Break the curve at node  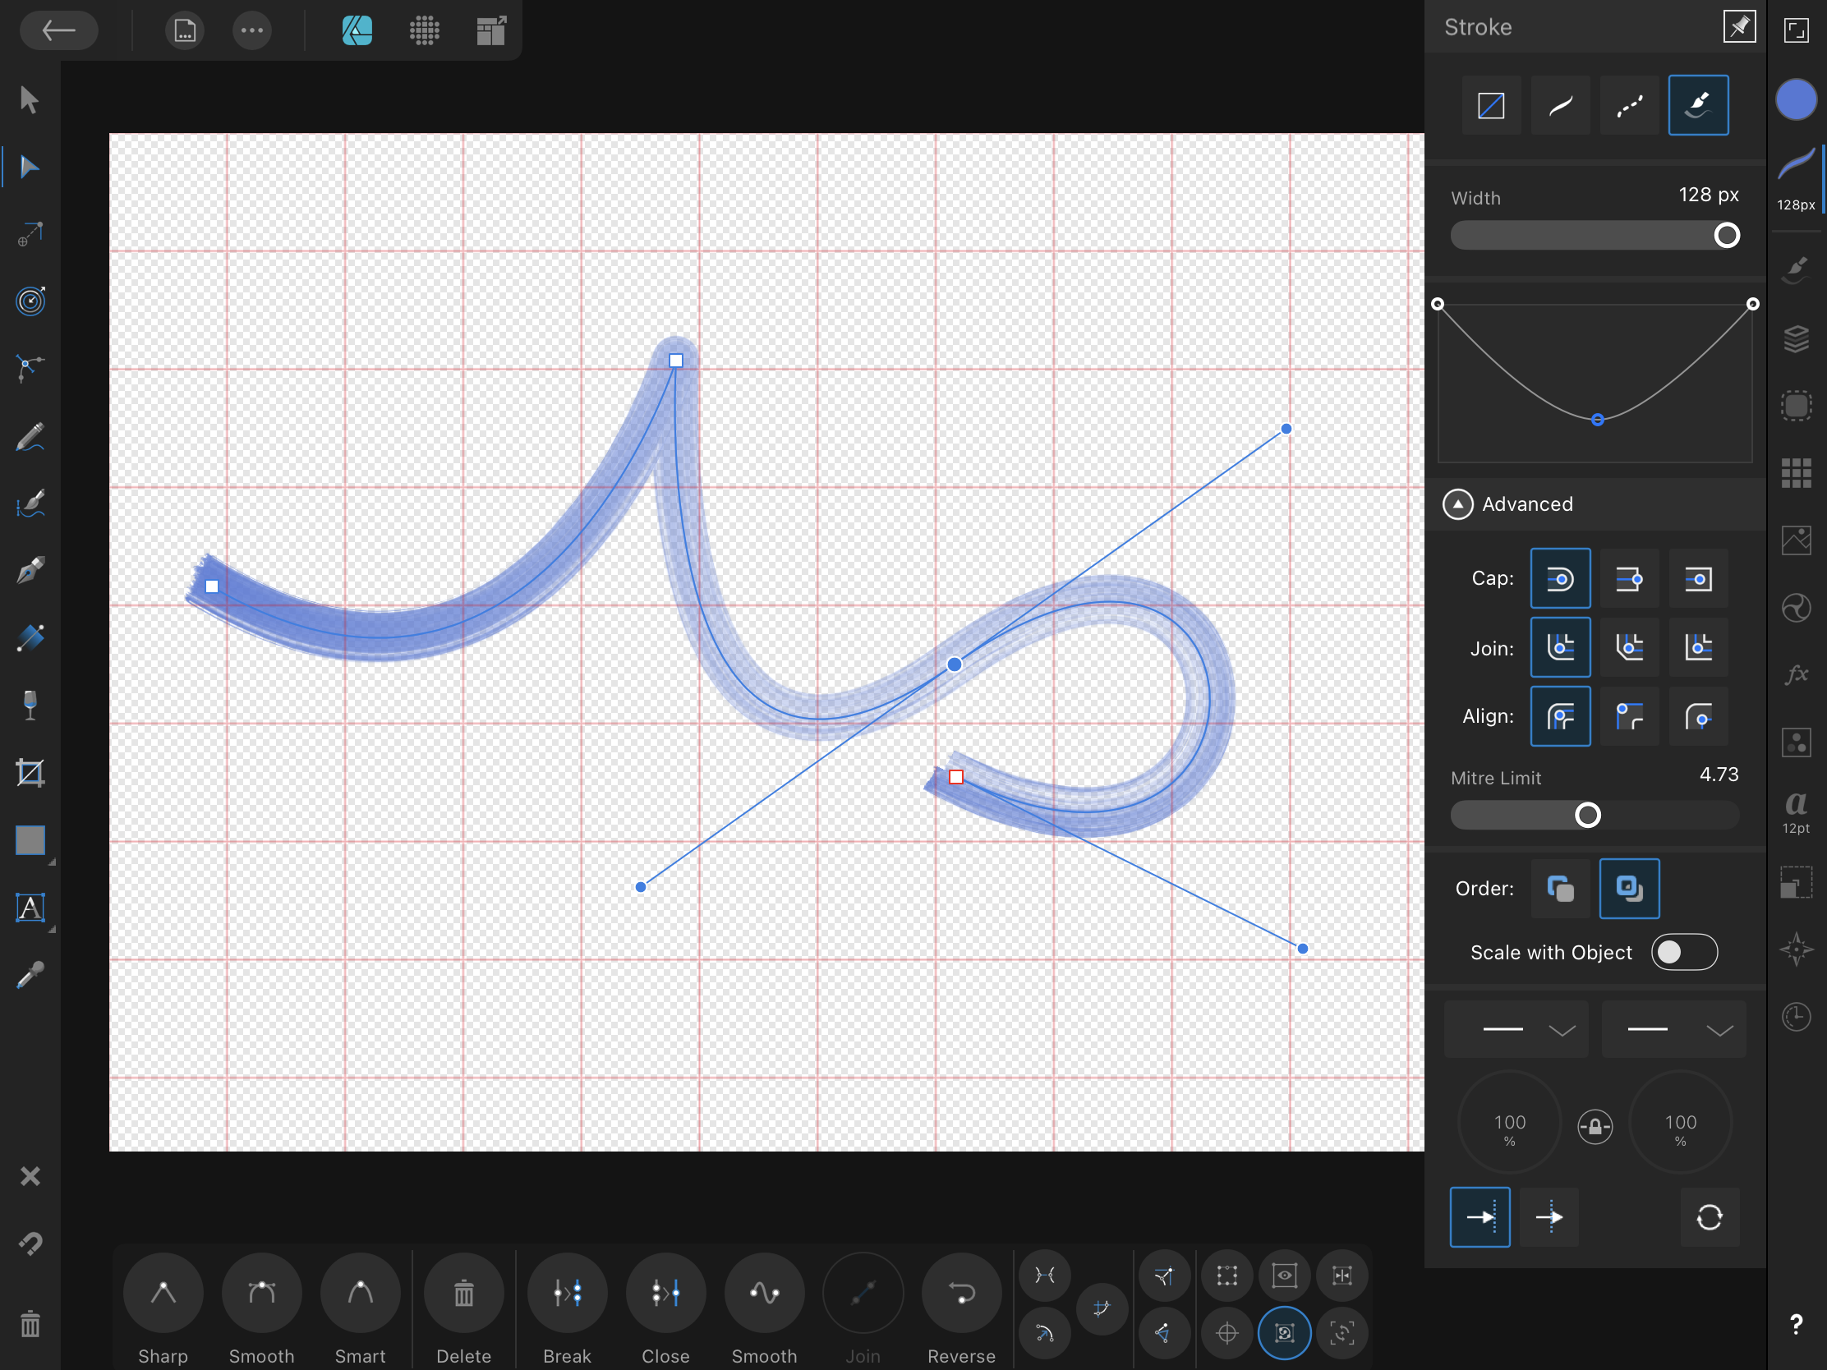567,1309
